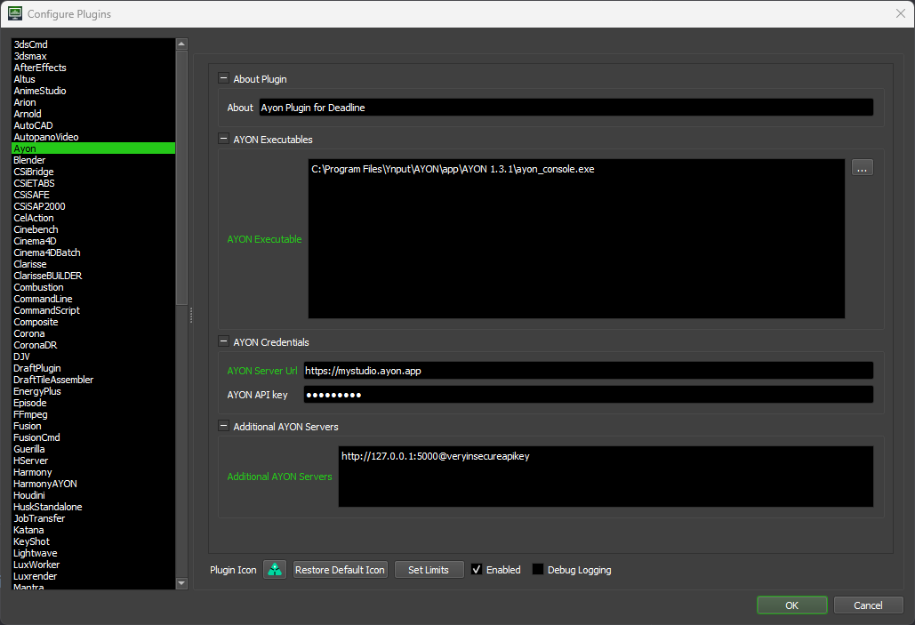Select AfterEffects in the plugin list
Screen dimensions: 915x625
[x=93, y=68]
